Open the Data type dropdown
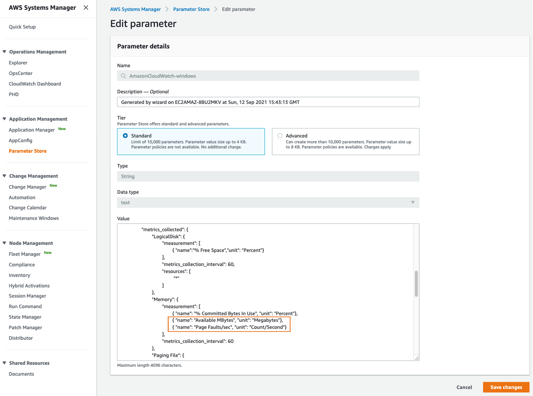 pyautogui.click(x=268, y=202)
